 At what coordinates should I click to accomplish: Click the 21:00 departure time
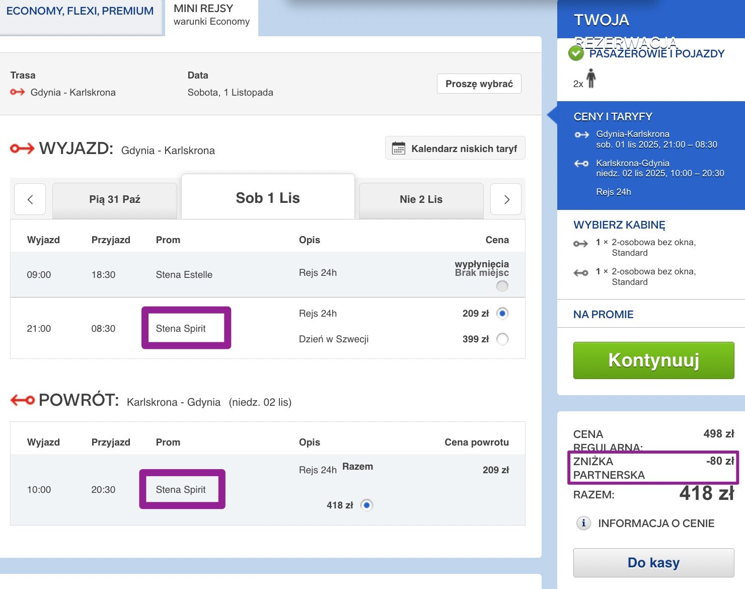pyautogui.click(x=39, y=329)
